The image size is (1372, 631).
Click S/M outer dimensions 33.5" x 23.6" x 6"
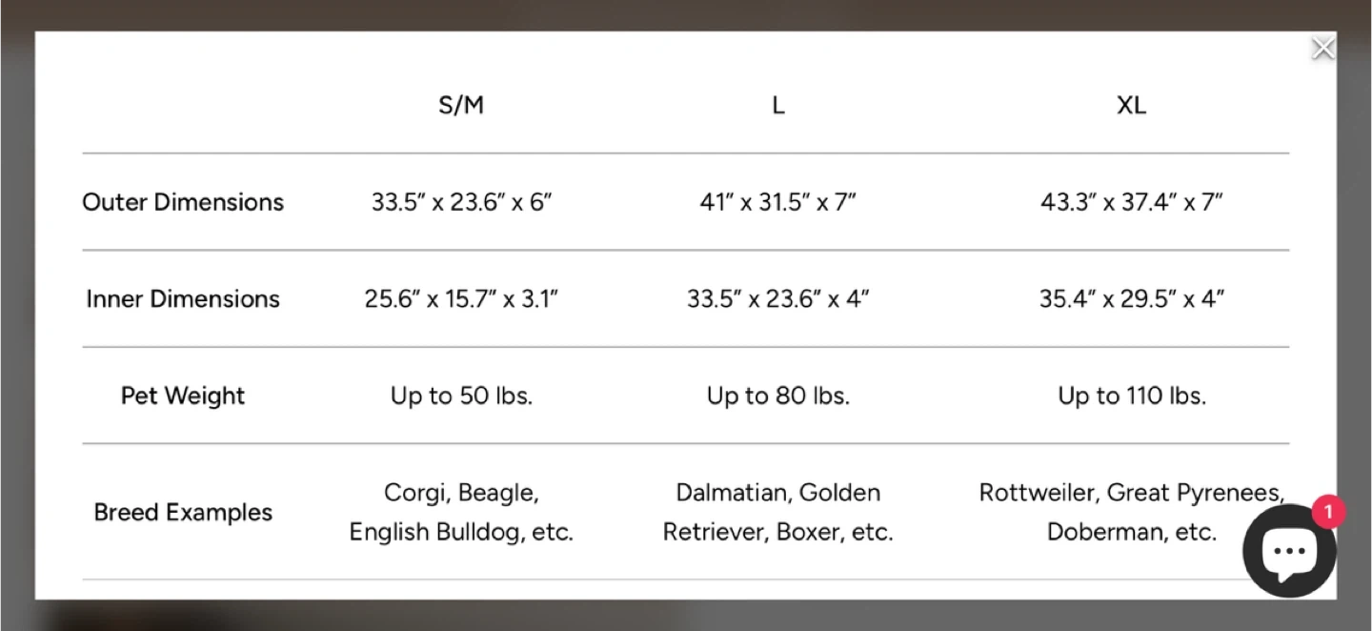[x=461, y=202]
